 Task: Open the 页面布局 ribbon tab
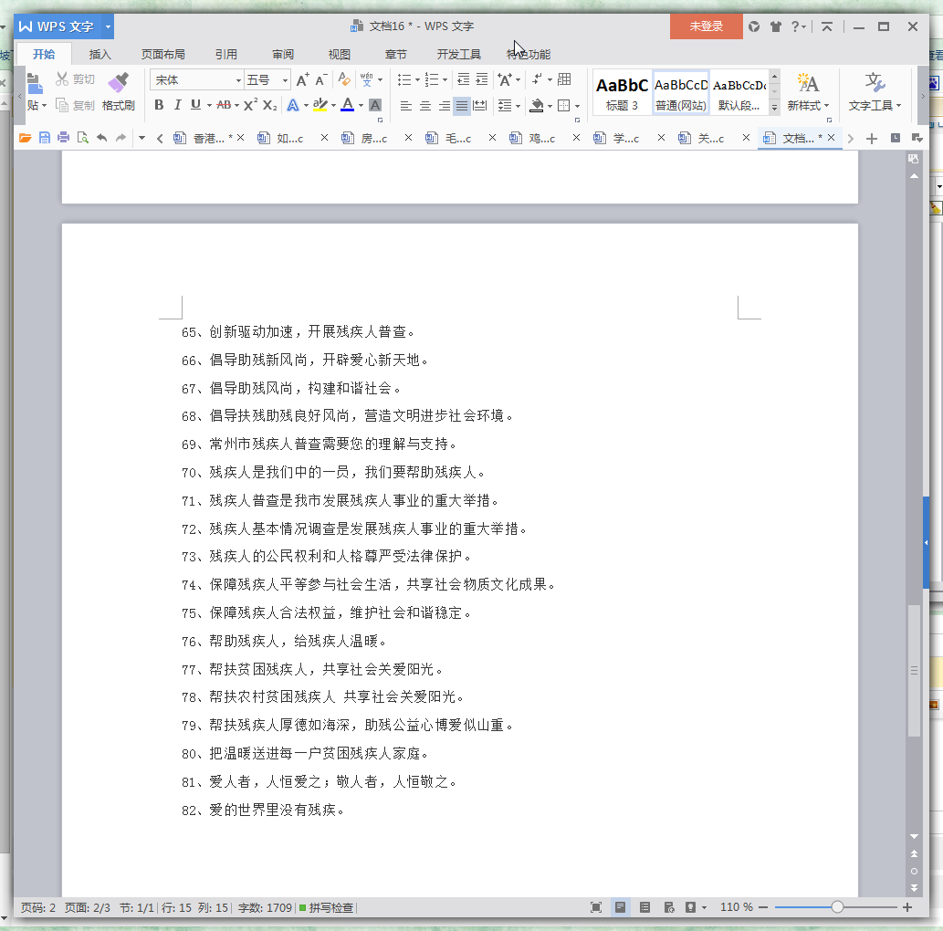(x=163, y=54)
